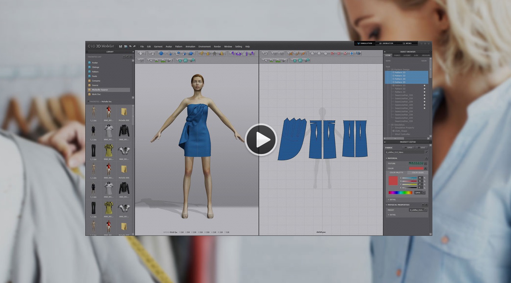Click the Avatar item in favorites list

95,63
